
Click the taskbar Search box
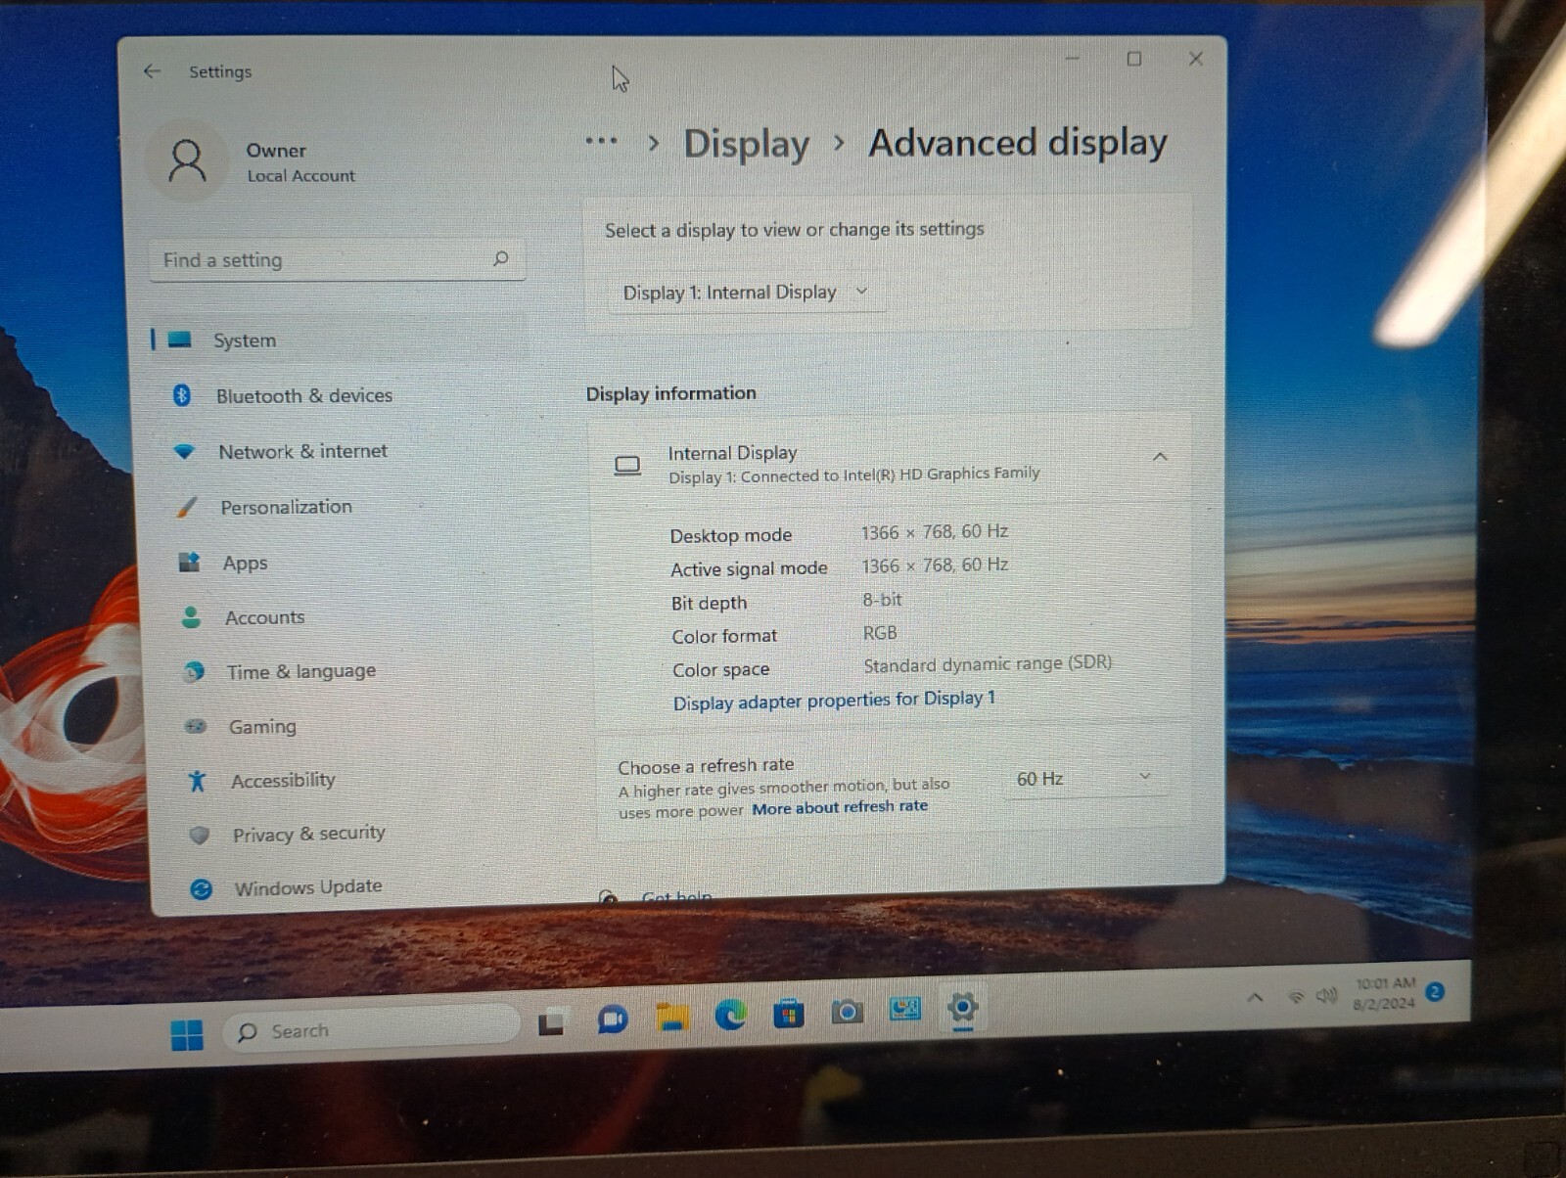pyautogui.click(x=372, y=1029)
